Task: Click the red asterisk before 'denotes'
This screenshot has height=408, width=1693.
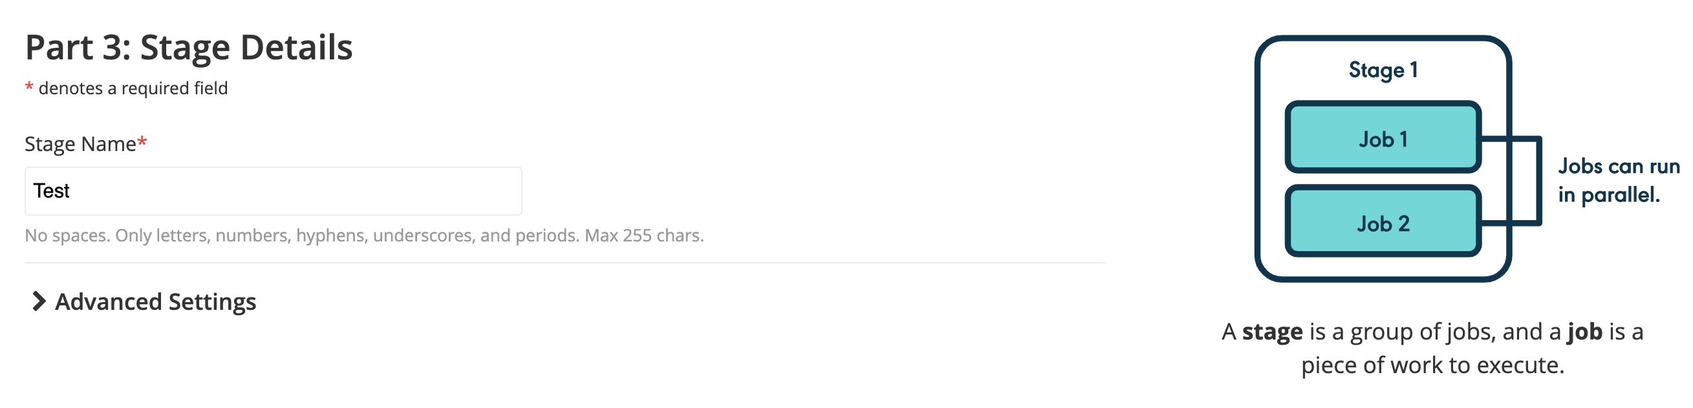Action: pyautogui.click(x=29, y=88)
